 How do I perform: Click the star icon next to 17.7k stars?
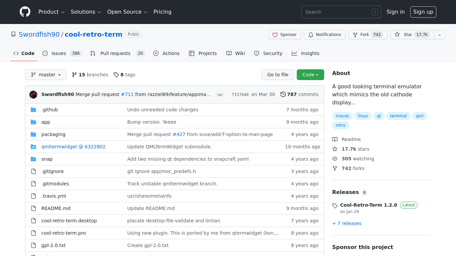[x=335, y=149]
